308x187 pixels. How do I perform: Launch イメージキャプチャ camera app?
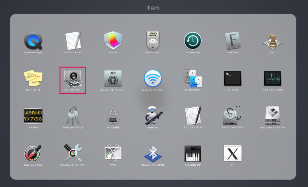click(73, 78)
